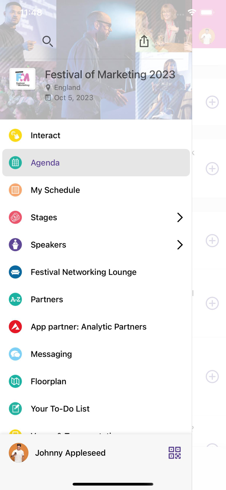Switch to My Schedule menu entry
Screen dimensions: 226x490
(55, 190)
